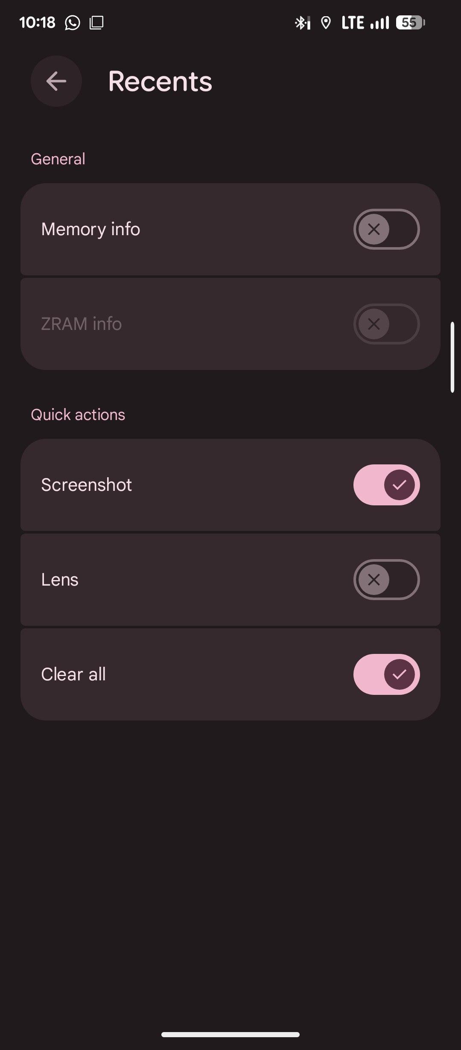Tap the home gesture navigation bar

230,1034
